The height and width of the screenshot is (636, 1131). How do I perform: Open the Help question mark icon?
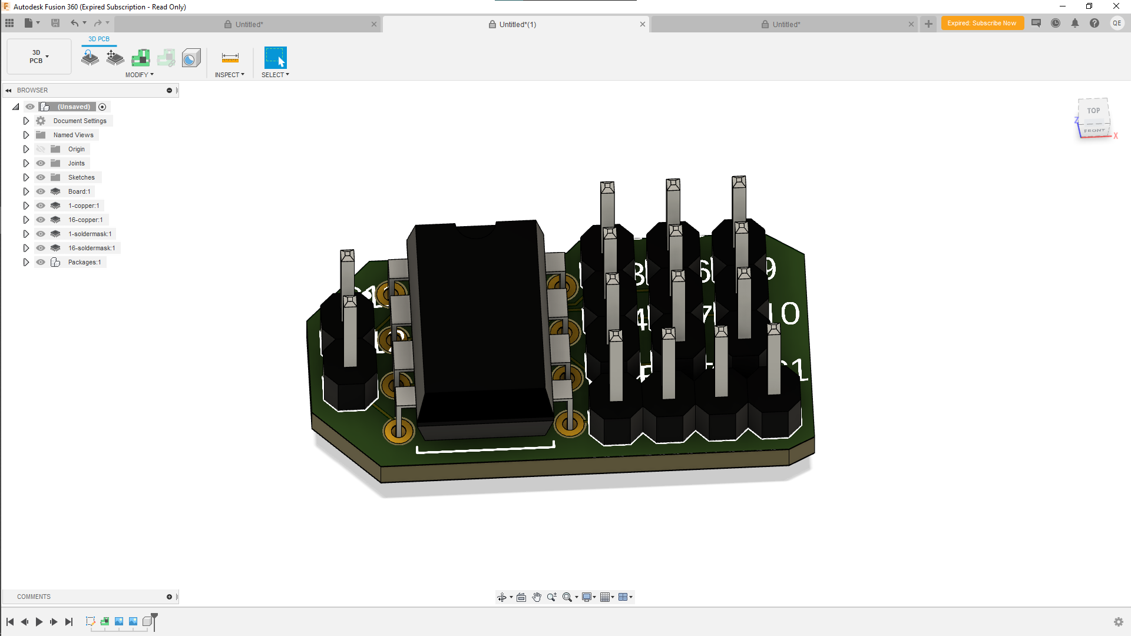point(1094,23)
